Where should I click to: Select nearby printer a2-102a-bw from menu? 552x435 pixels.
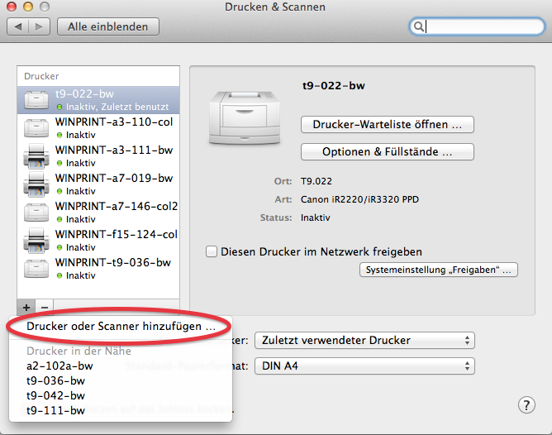click(x=59, y=366)
